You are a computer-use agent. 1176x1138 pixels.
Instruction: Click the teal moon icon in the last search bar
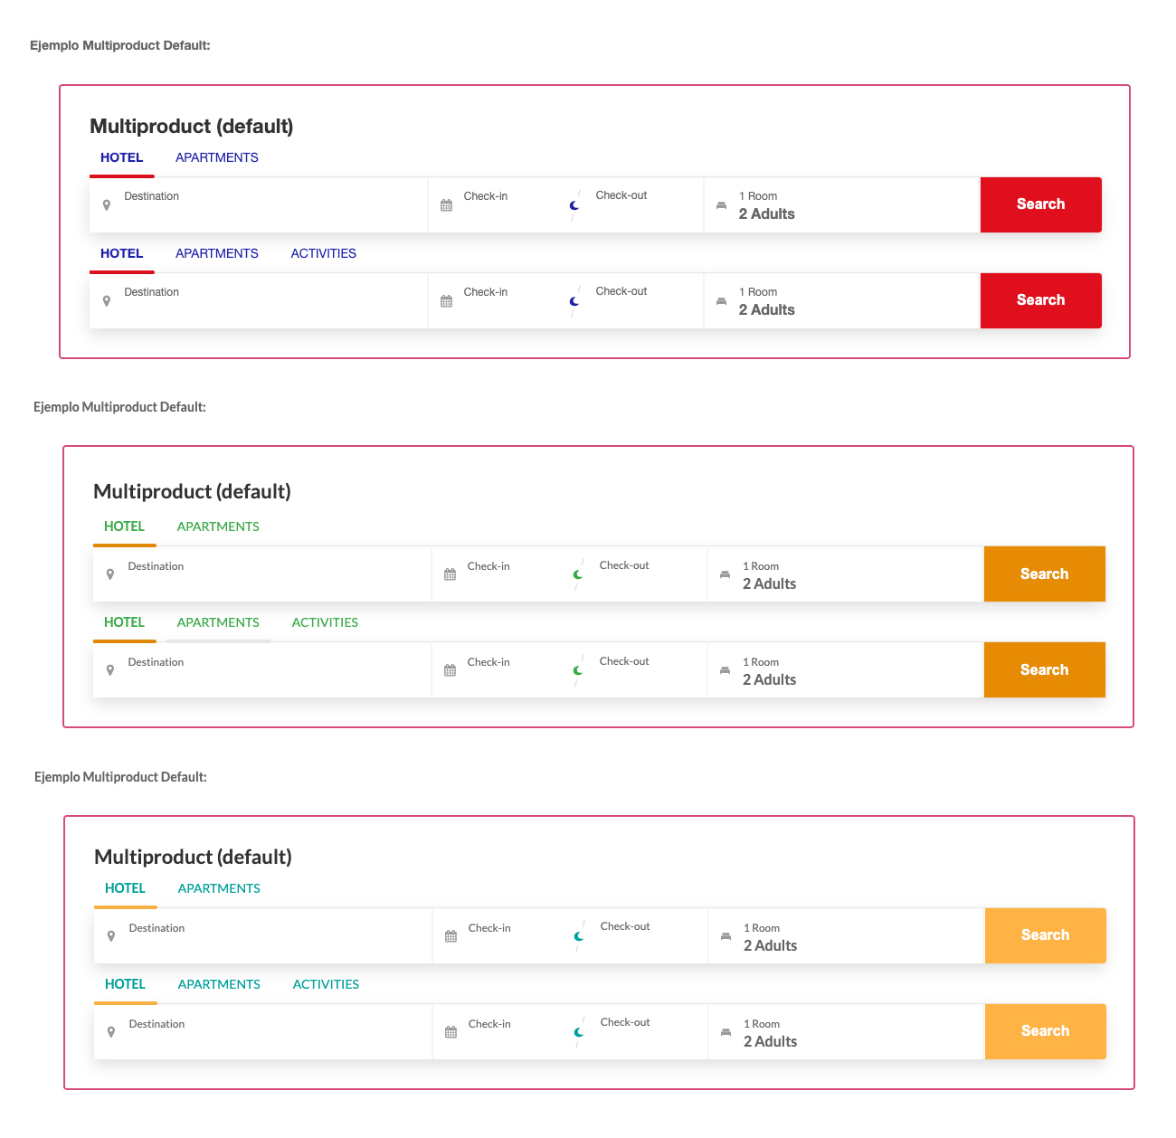[x=578, y=1032]
